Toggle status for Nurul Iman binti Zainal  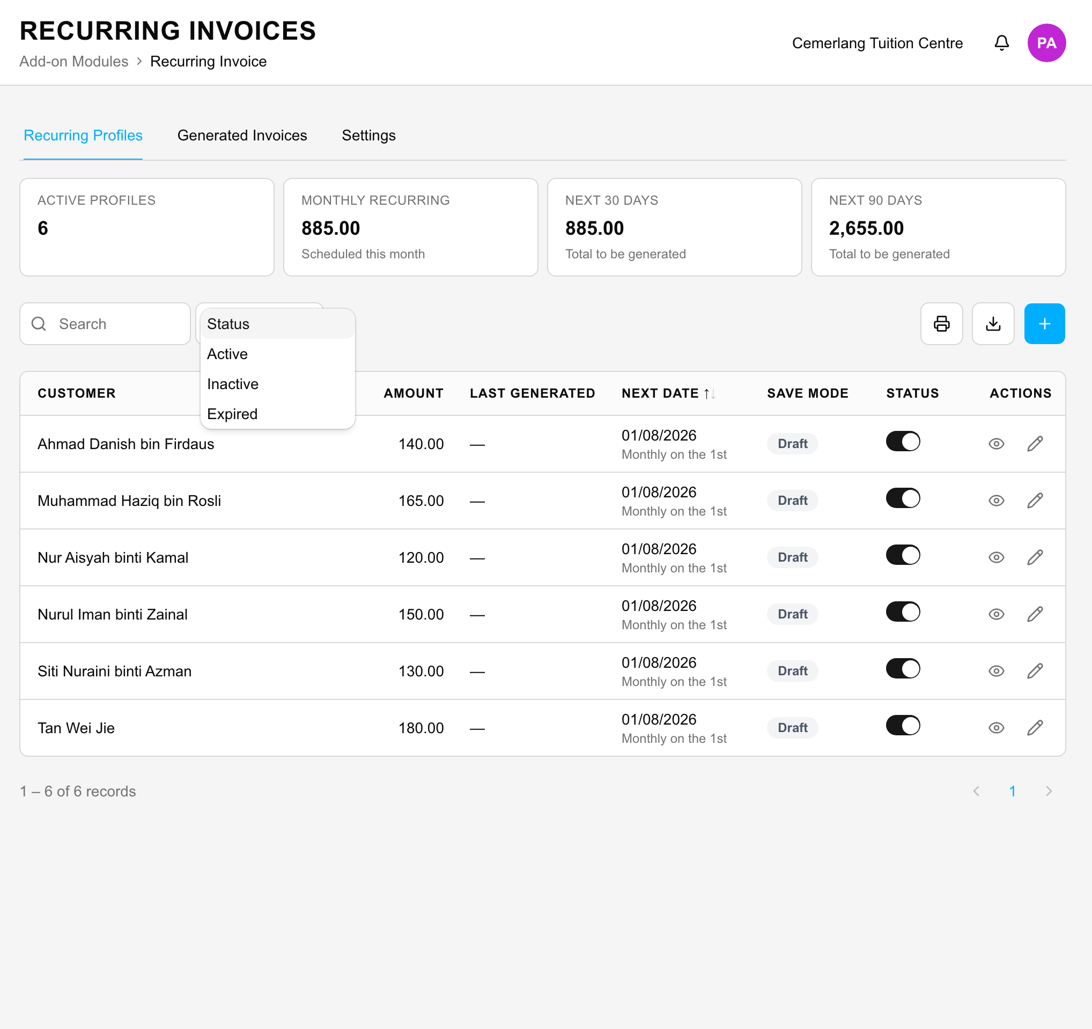(903, 612)
